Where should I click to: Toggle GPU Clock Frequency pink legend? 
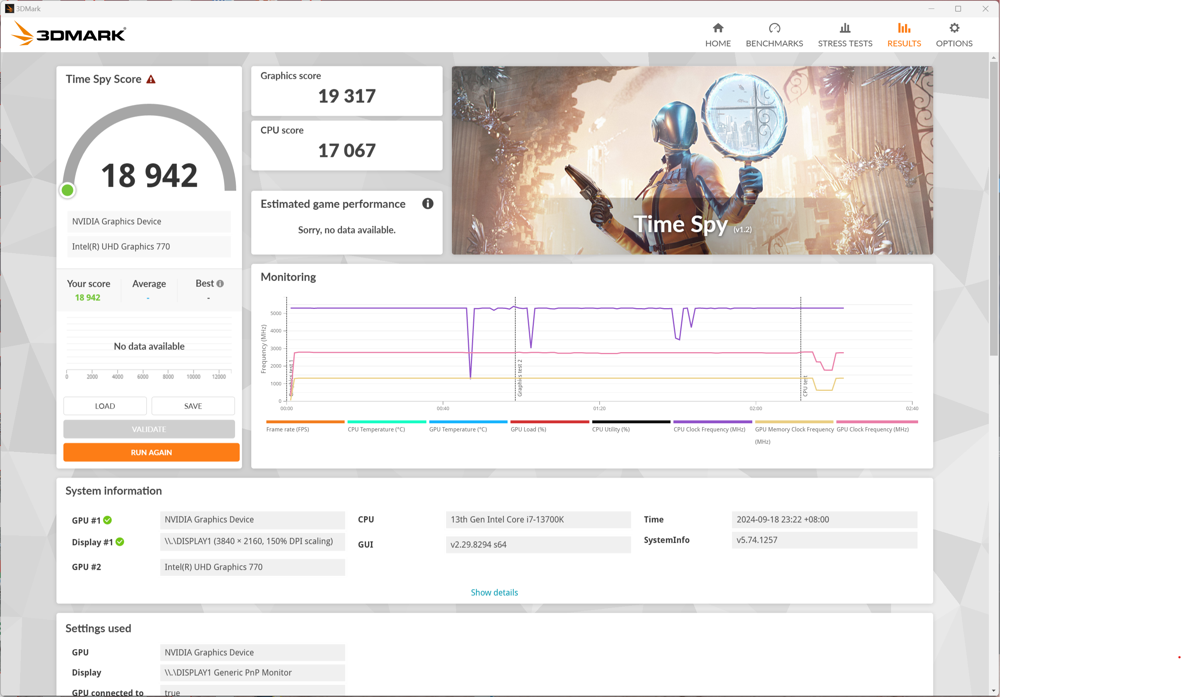pos(877,422)
